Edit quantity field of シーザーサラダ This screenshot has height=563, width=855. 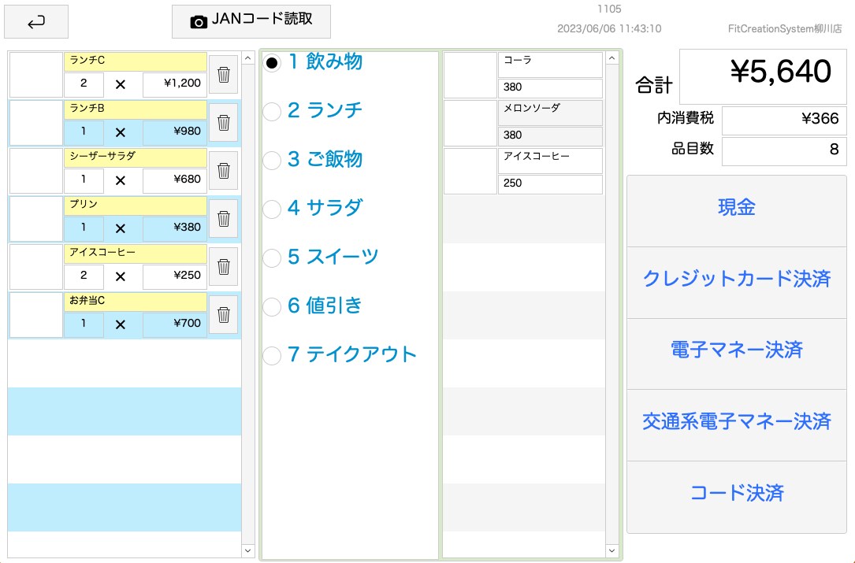pos(84,180)
